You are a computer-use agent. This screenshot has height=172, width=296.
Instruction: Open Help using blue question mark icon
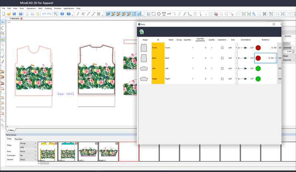[x=62, y=14]
